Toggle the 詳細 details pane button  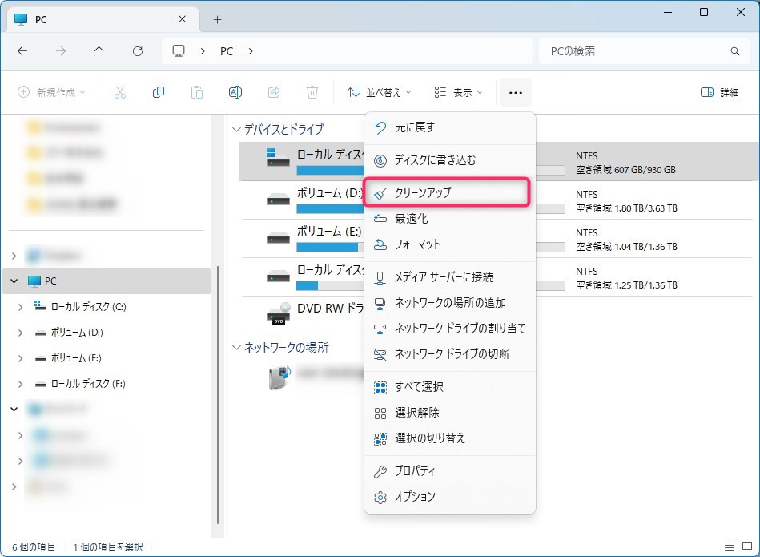(719, 93)
